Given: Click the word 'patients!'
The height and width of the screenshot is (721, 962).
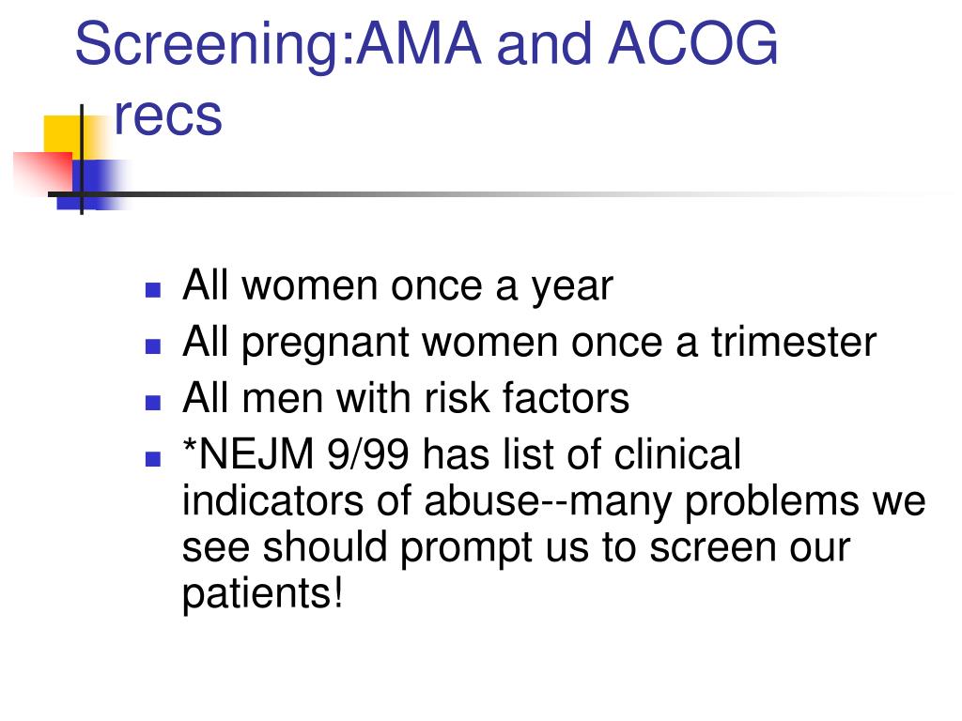Looking at the screenshot, I should (263, 594).
